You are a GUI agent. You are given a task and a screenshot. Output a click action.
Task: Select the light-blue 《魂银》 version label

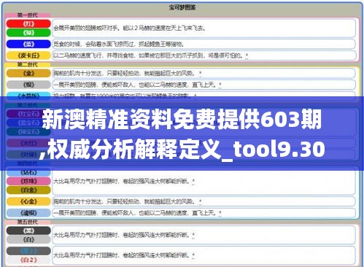pyautogui.click(x=28, y=213)
